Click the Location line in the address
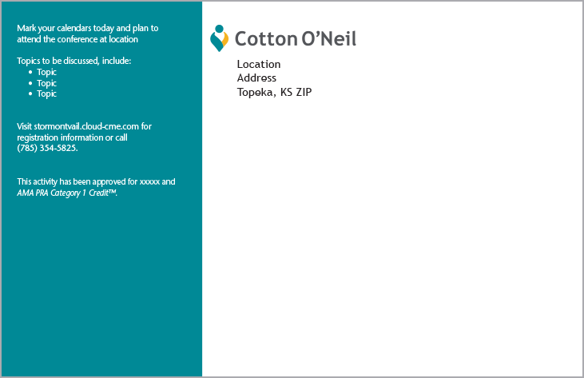584x378 pixels. coord(259,64)
